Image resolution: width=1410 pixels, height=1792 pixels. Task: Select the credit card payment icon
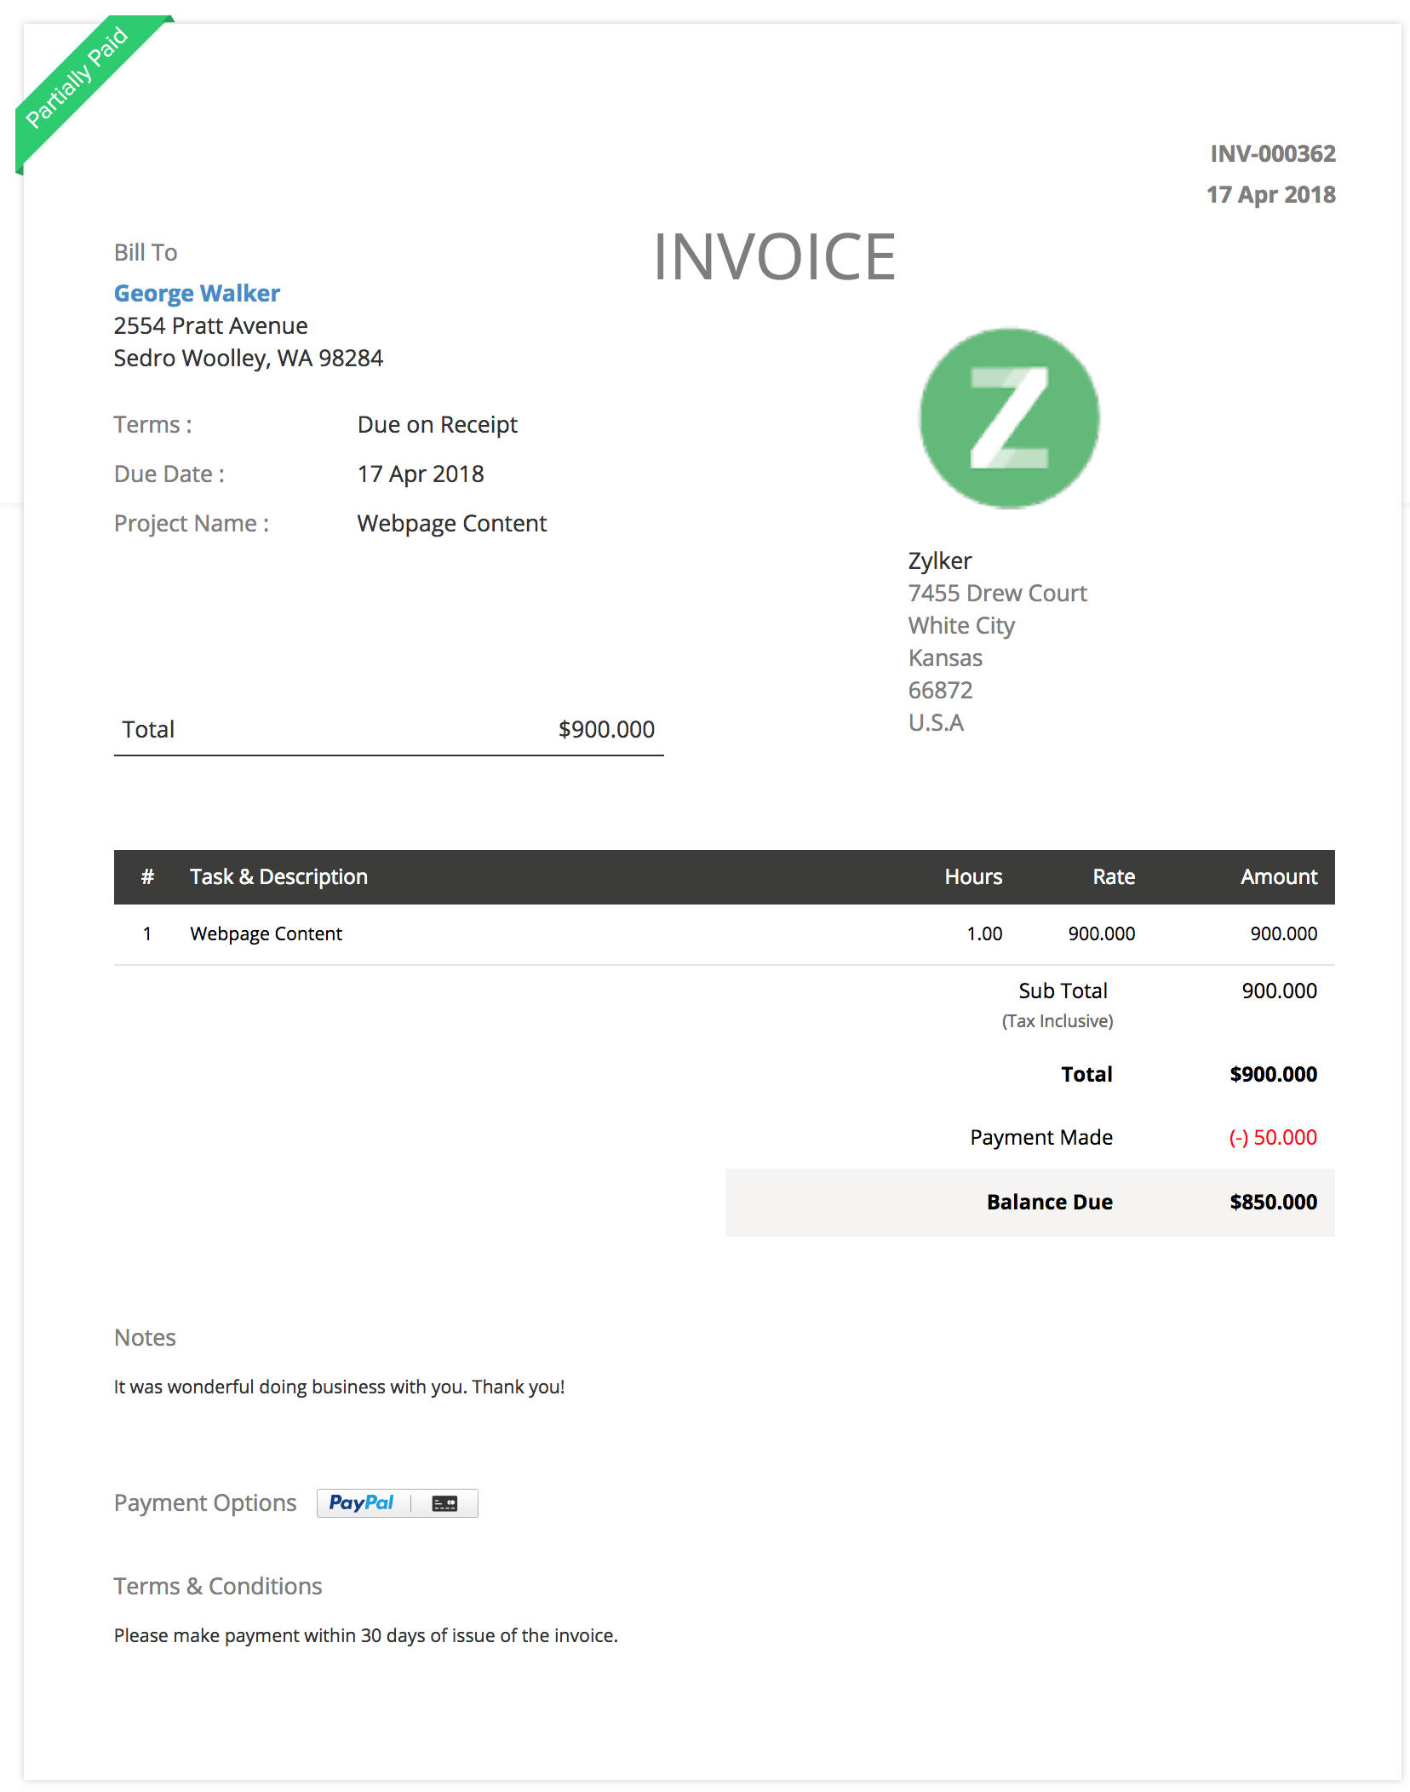point(446,1502)
